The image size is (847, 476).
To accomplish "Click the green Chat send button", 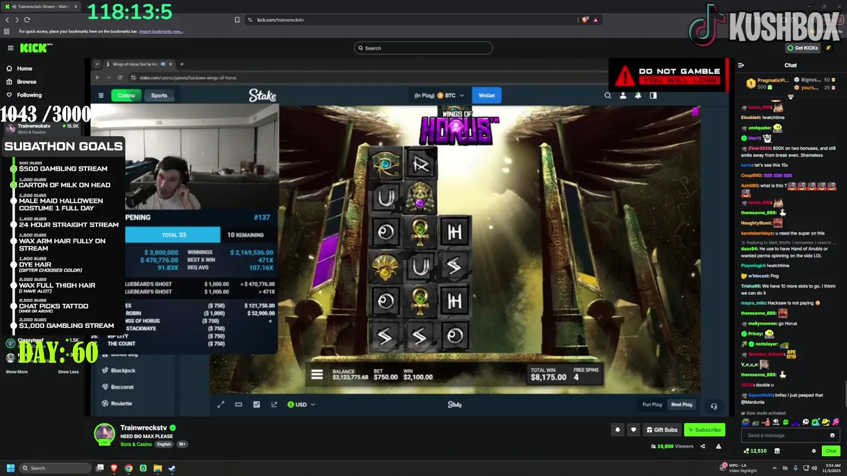I will pos(830,451).
